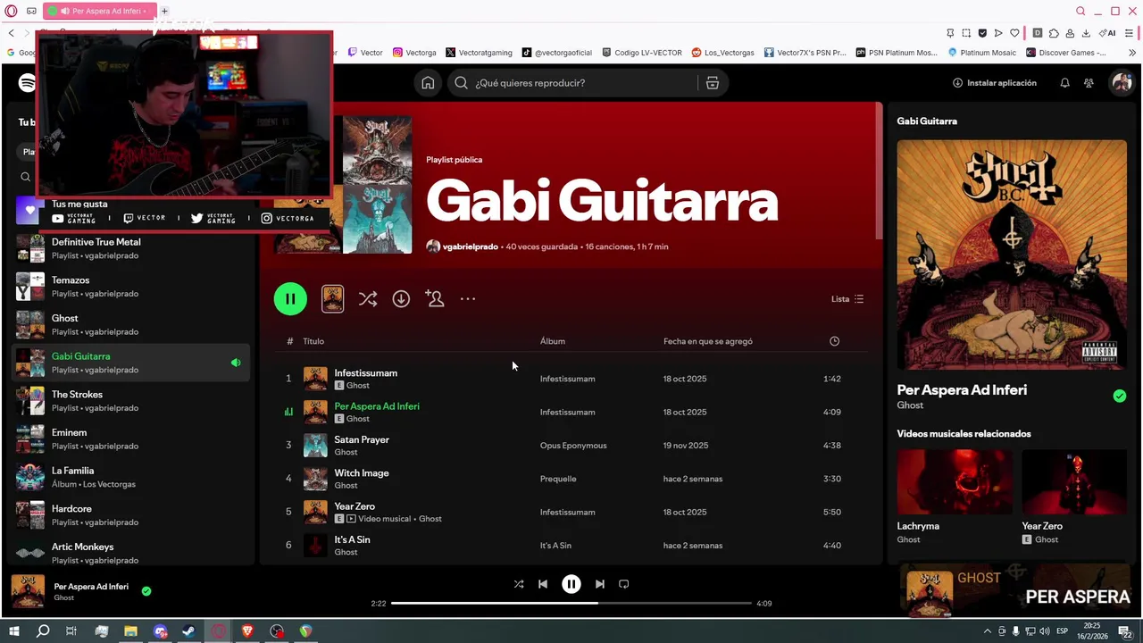
Task: Go back with the browser back arrow
Action: click(11, 33)
